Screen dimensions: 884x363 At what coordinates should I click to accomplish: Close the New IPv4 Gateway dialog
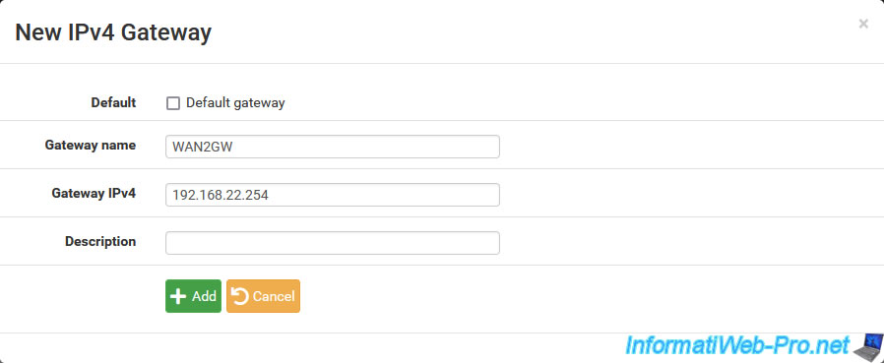863,24
